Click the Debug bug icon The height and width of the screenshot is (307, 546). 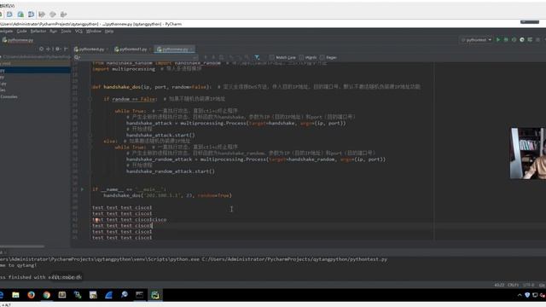coord(506,40)
